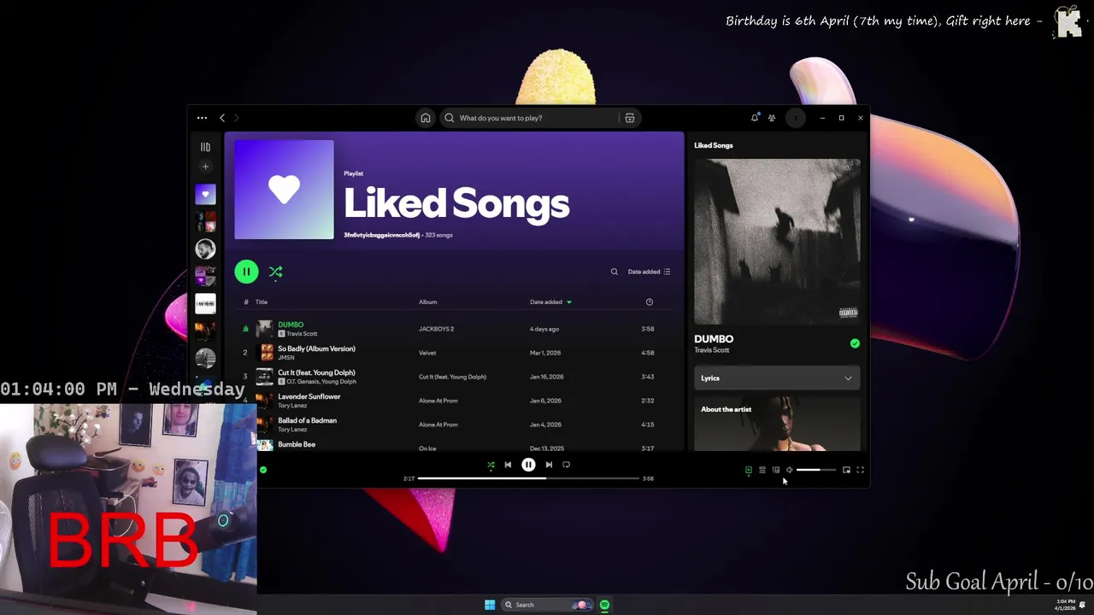Open the On Ice album link
Screen dimensions: 1094x615
(427, 448)
